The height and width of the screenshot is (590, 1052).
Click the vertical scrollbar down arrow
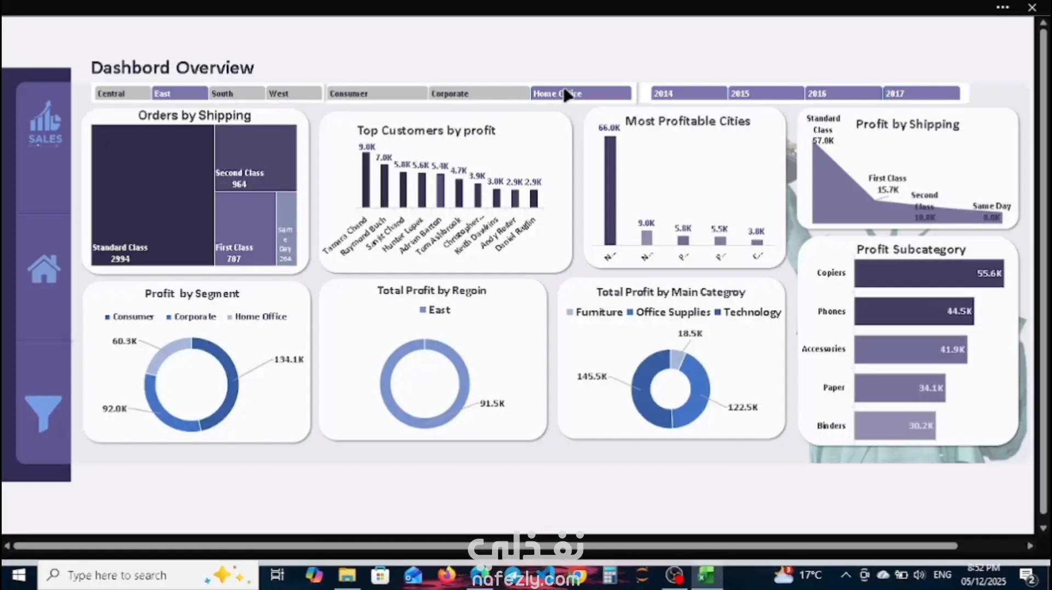tap(1043, 528)
